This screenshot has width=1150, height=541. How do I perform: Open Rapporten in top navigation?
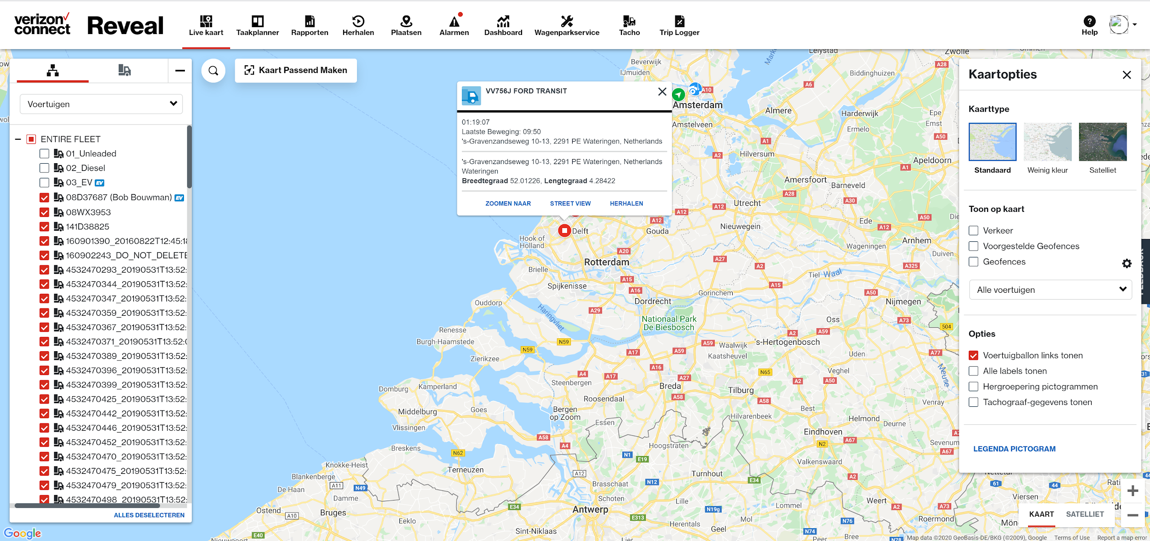(310, 26)
